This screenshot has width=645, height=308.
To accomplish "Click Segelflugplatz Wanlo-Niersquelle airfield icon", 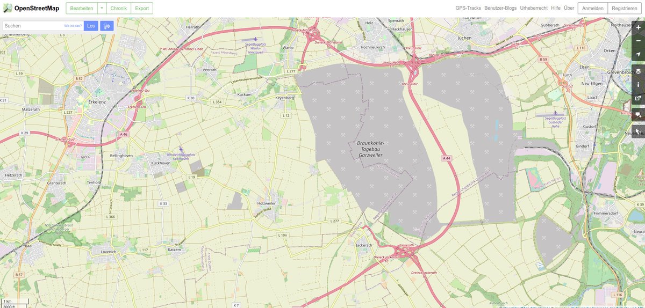I will pyautogui.click(x=255, y=39).
